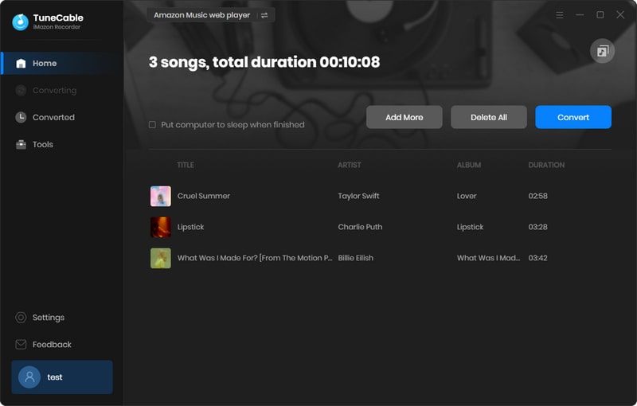
Task: Open the hamburger menu icon
Action: pyautogui.click(x=560, y=15)
